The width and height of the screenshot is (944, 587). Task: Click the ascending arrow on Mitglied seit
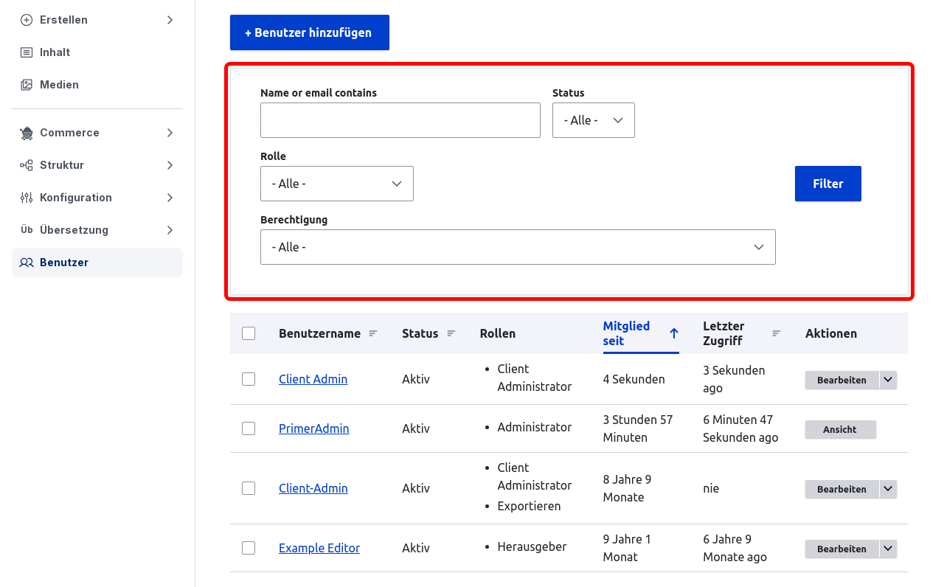point(673,333)
